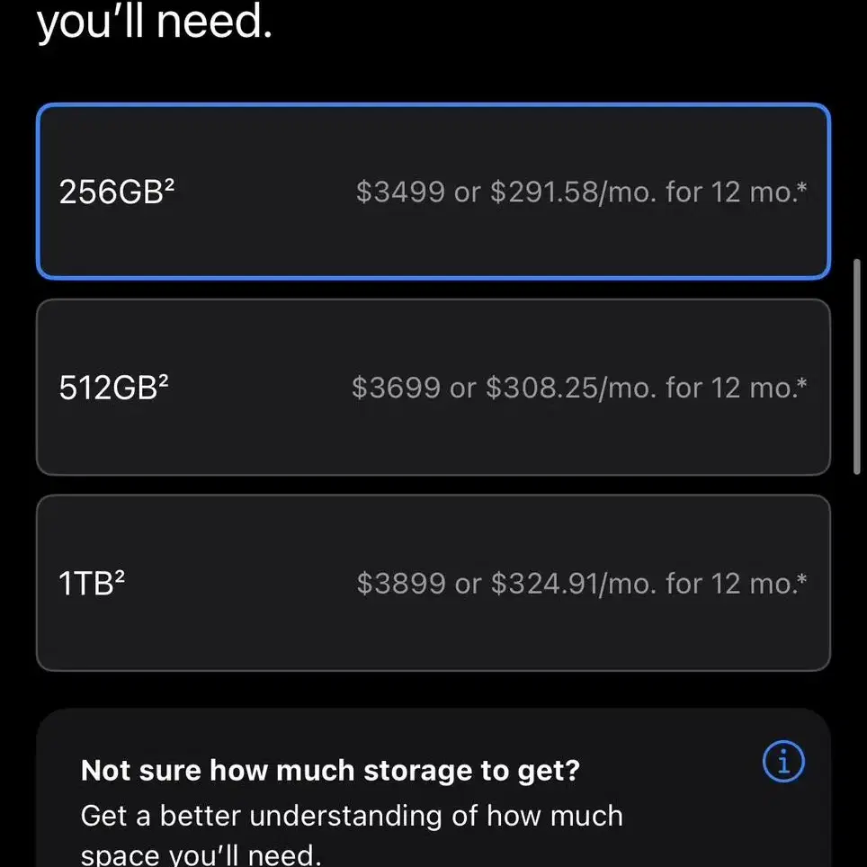This screenshot has width=867, height=867.
Task: Tap the $324.91/mo. installment text
Action: [574, 584]
